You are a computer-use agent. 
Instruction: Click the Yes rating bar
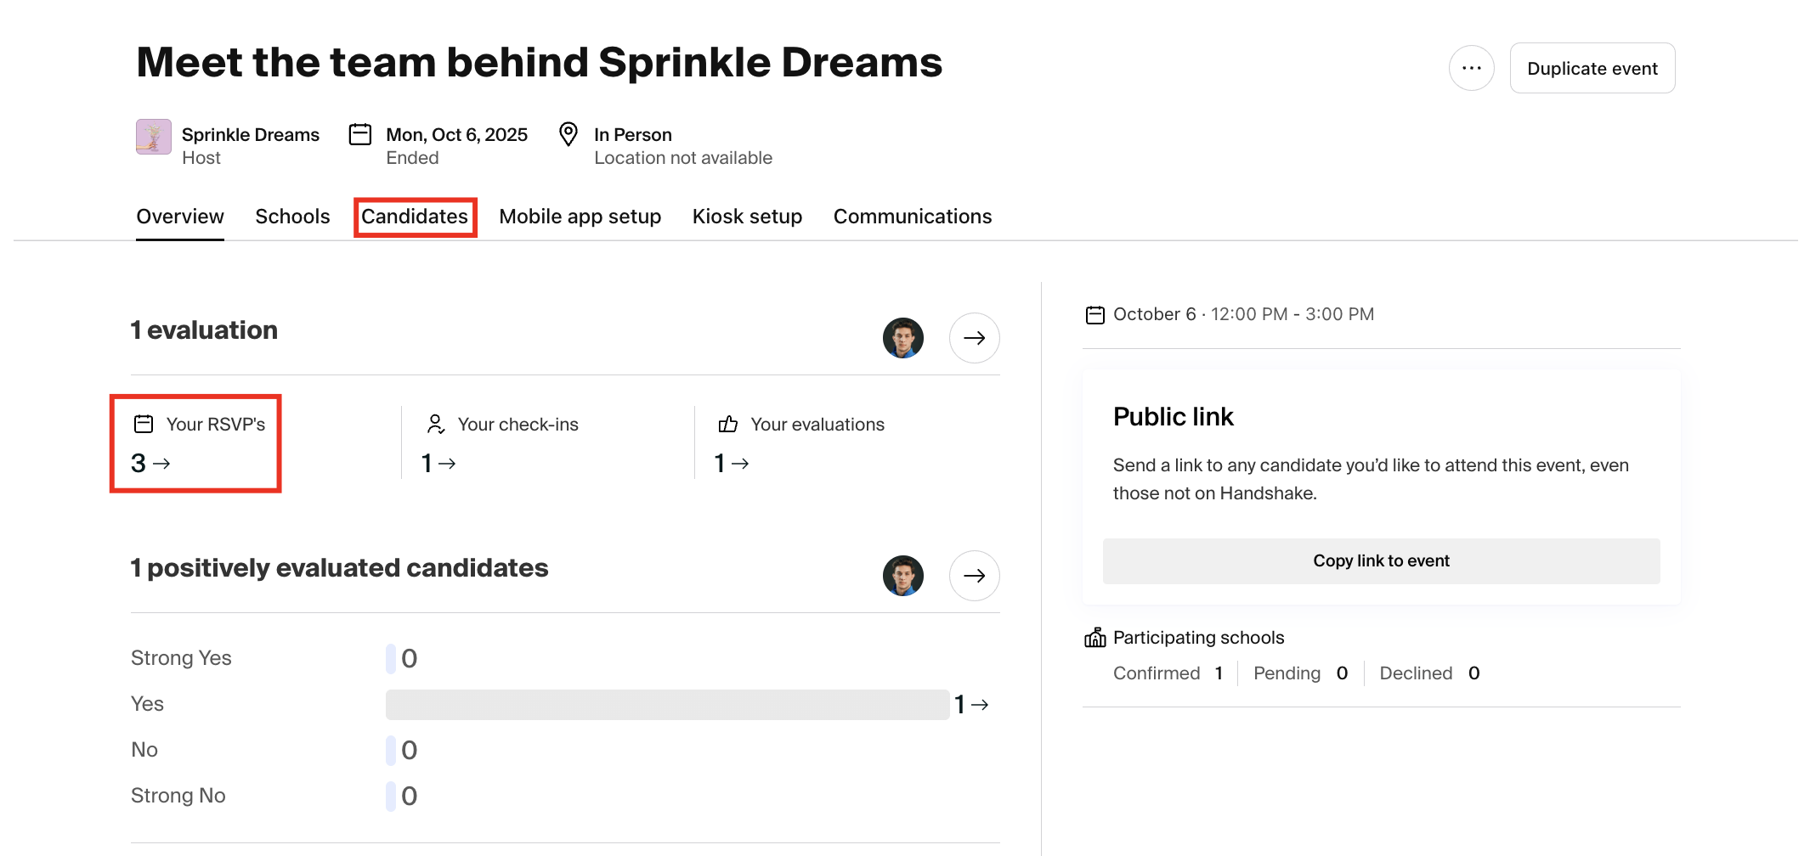tap(667, 705)
